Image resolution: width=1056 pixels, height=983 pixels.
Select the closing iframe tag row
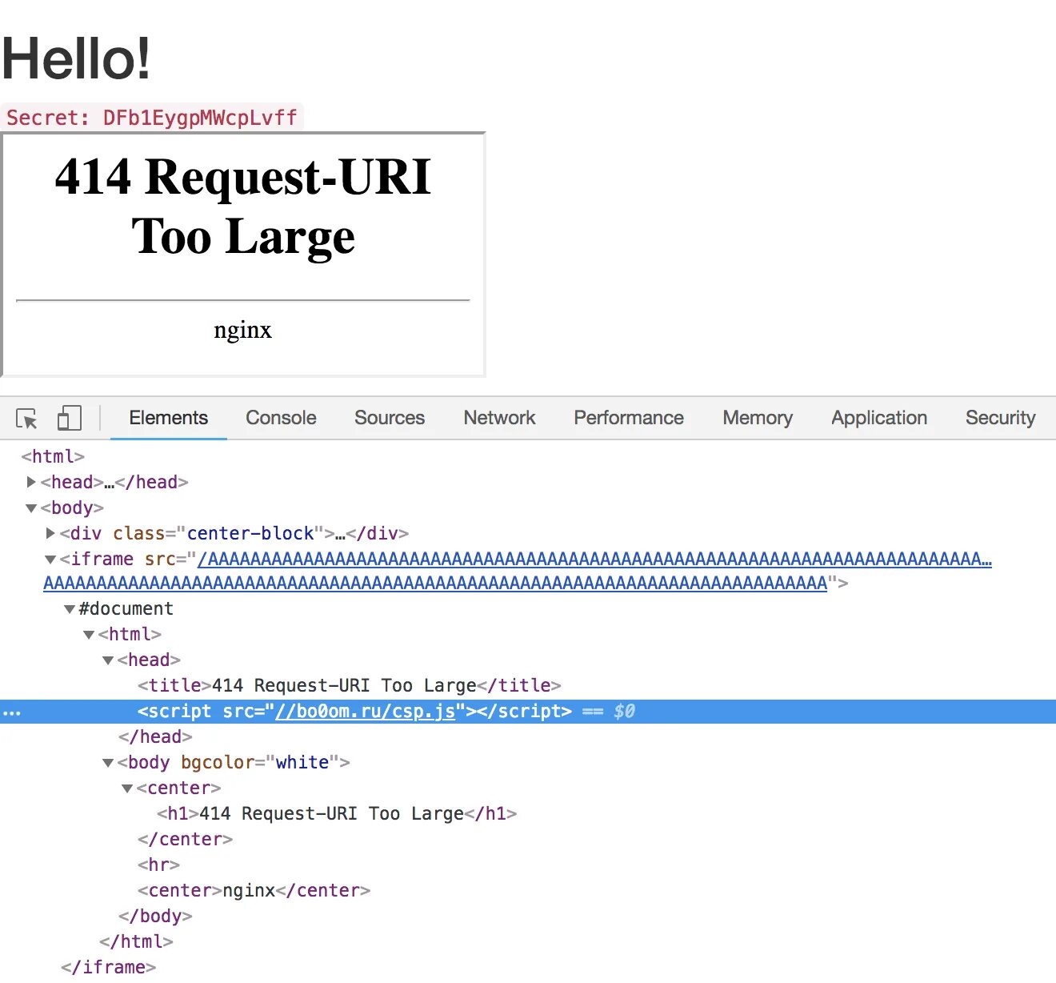tap(108, 967)
